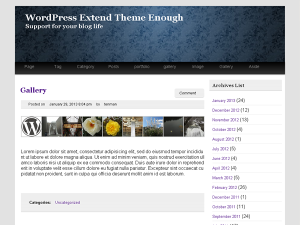Open the pampas grass sky thumbnail
300x225 pixels.
(153, 126)
